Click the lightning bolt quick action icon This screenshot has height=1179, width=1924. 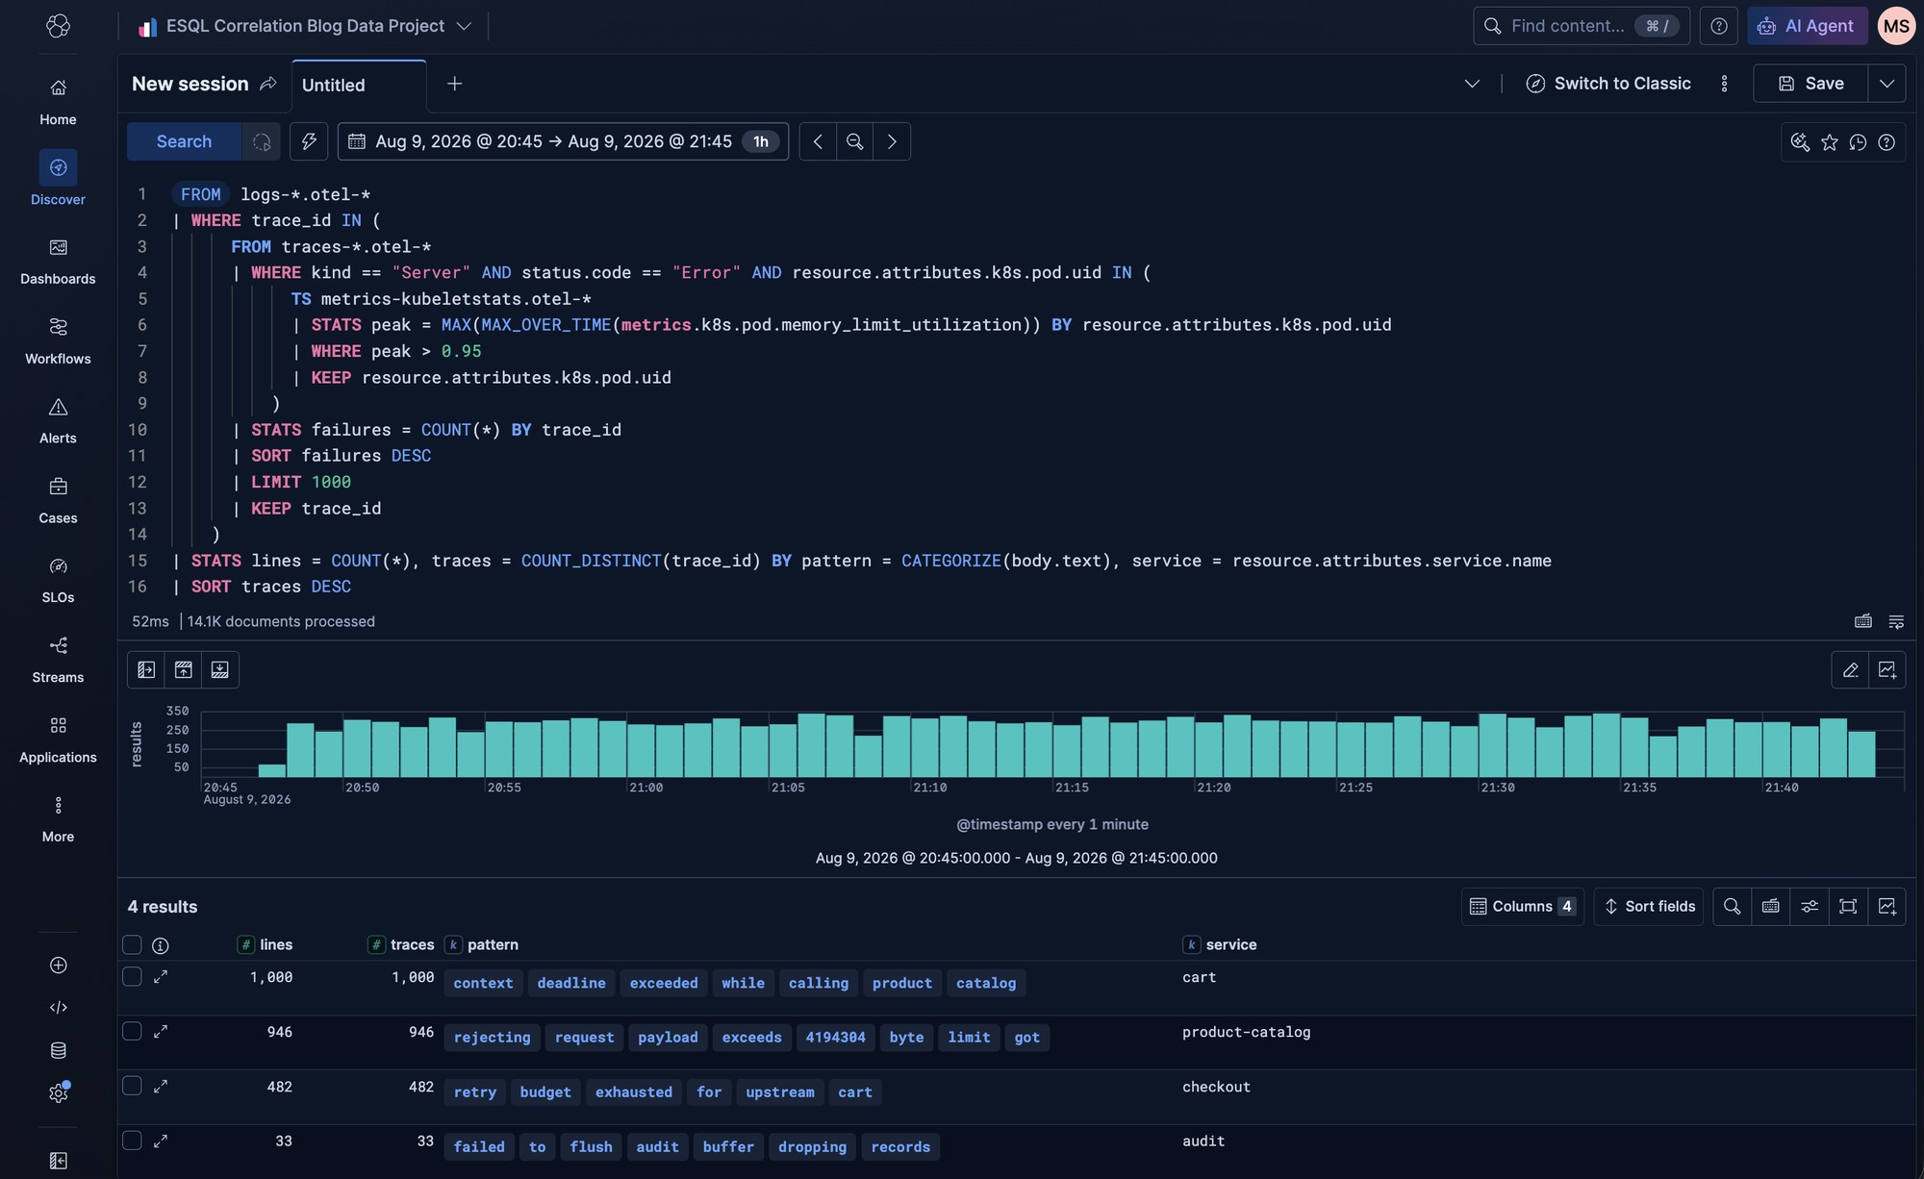(x=309, y=141)
